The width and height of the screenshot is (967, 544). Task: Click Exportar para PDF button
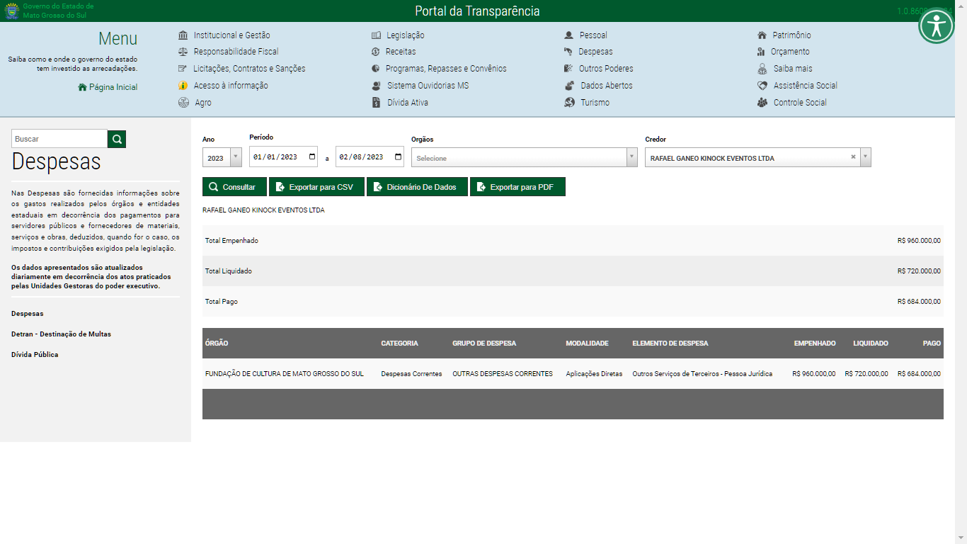(x=517, y=187)
